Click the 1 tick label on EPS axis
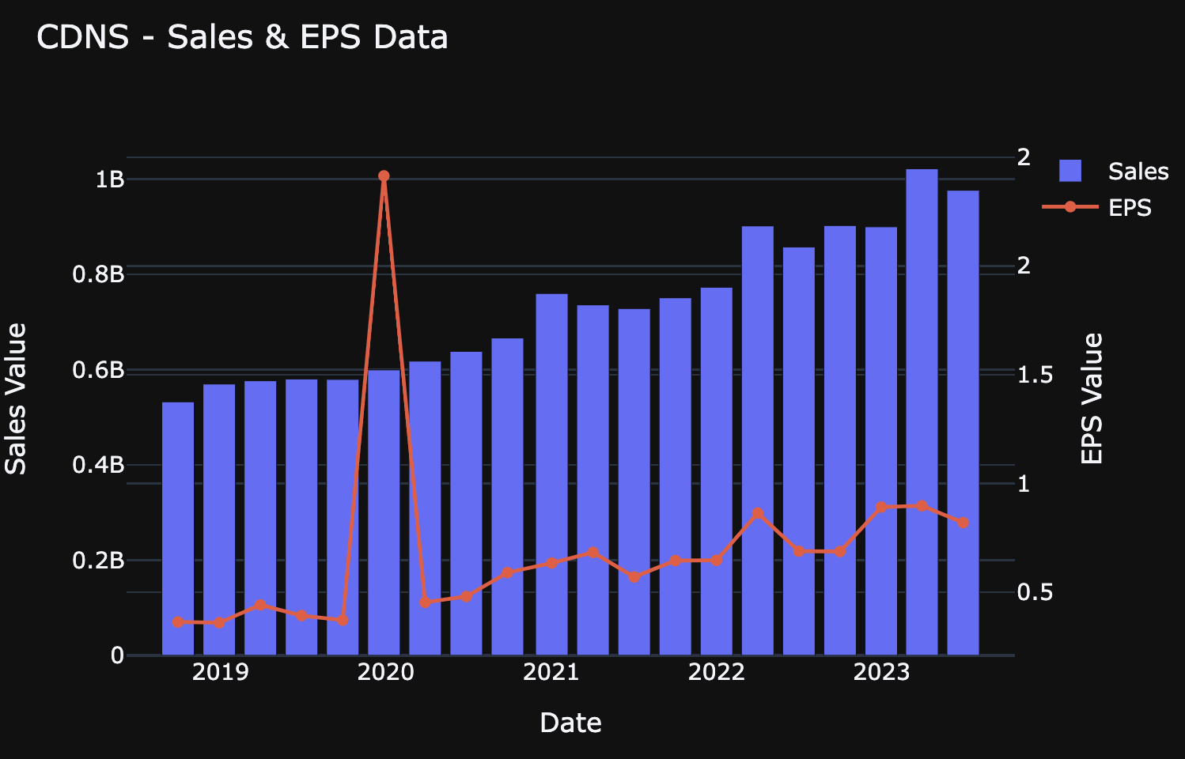The height and width of the screenshot is (759, 1185). tap(1024, 484)
